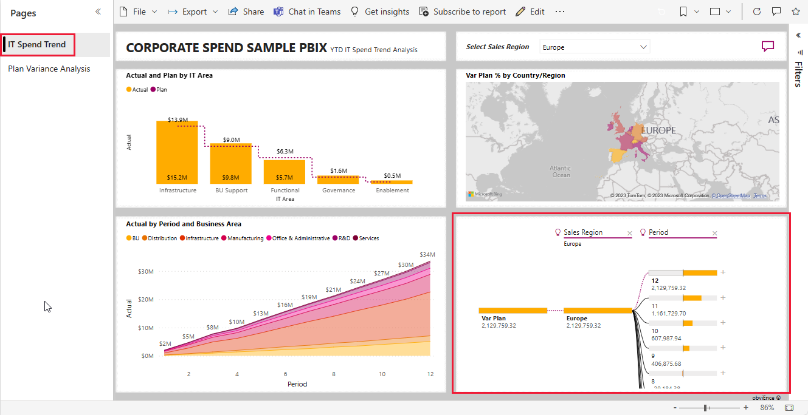Click the Share icon
Image resolution: width=808 pixels, height=415 pixels.
[x=246, y=11]
